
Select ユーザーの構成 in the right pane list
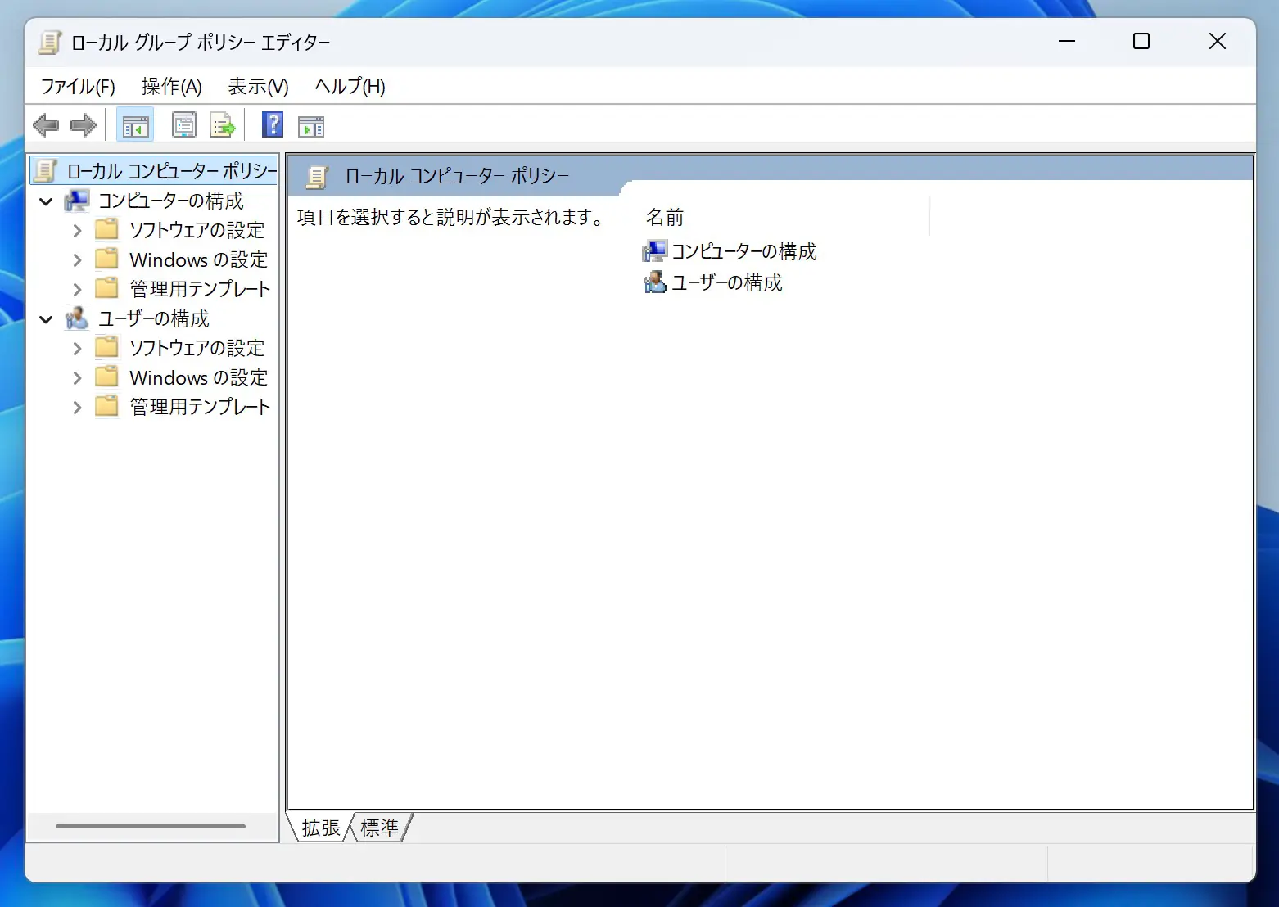click(725, 282)
